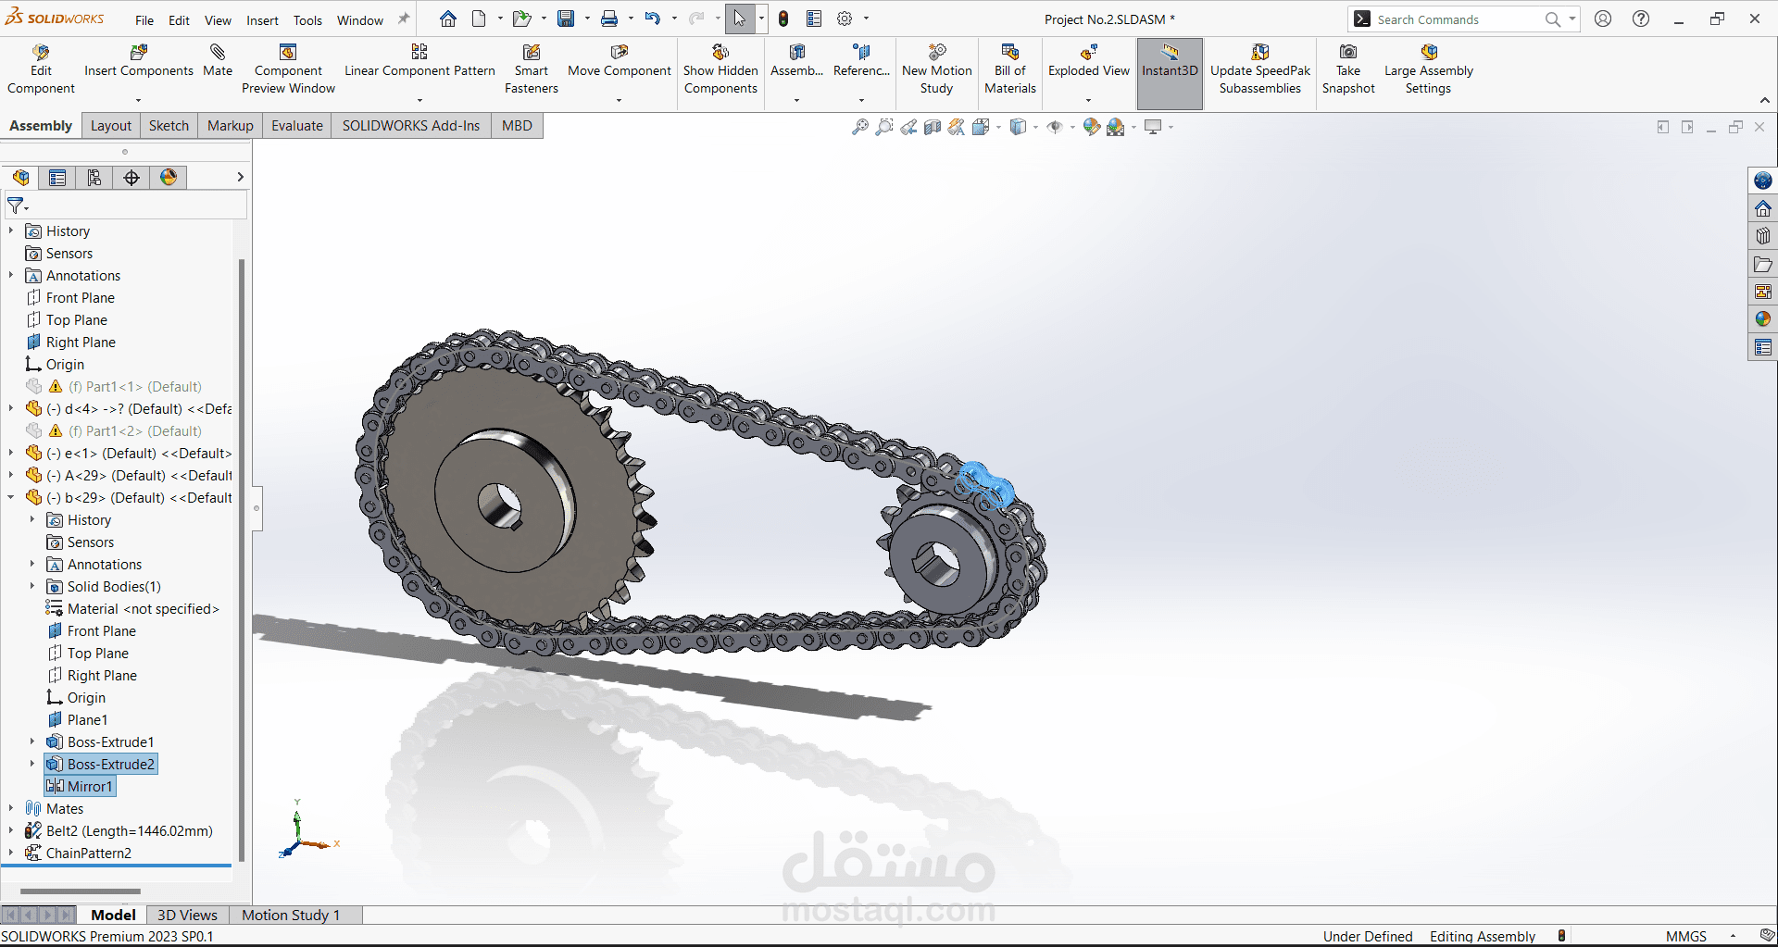Screen dimensions: 1778x947
Task: Open the 3D Views tab
Action: [187, 915]
